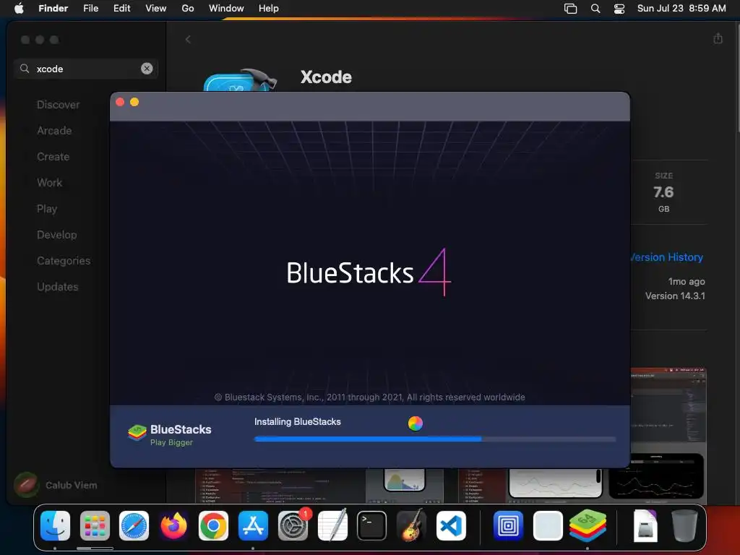Select Develop in App Store sidebar
The width and height of the screenshot is (740, 555).
[56, 235]
